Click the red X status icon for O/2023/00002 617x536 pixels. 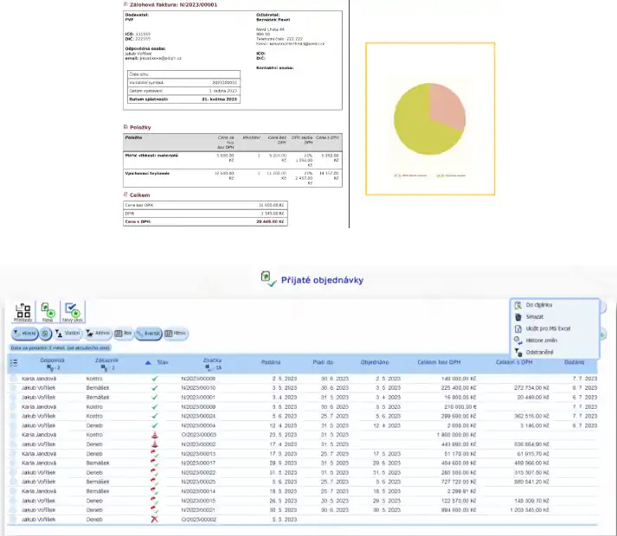[x=155, y=520]
